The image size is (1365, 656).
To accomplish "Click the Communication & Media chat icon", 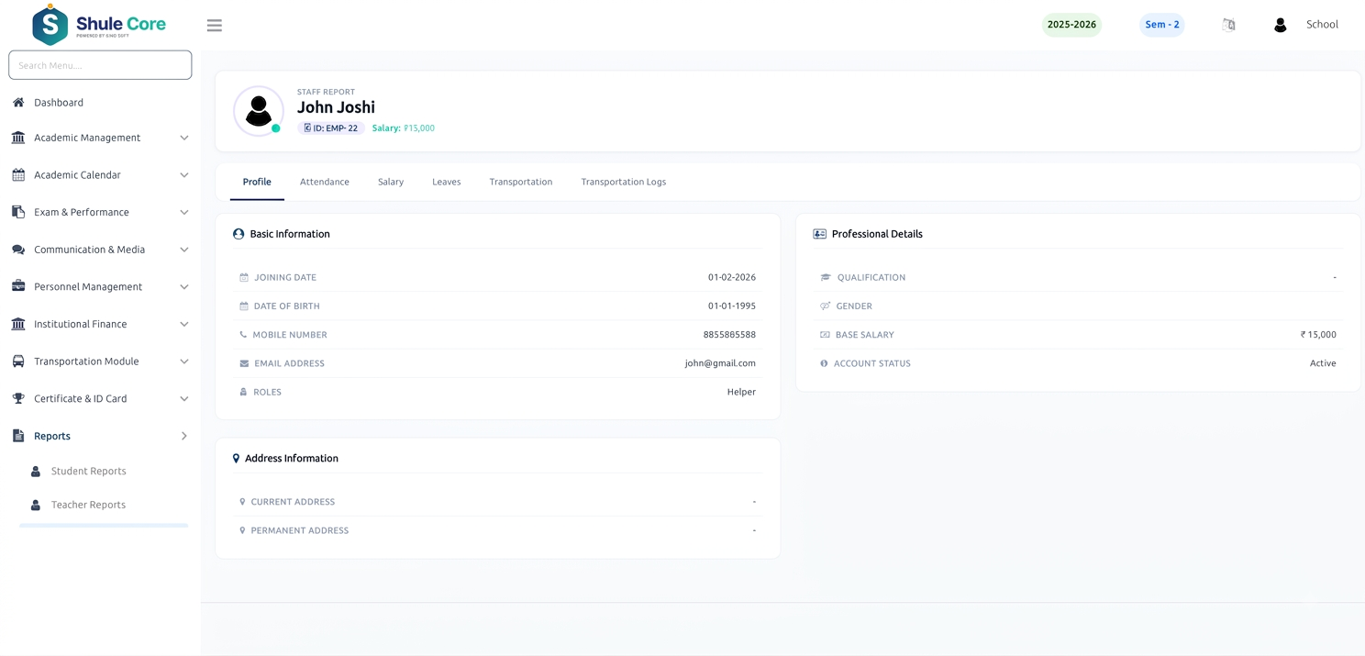I will click(18, 250).
